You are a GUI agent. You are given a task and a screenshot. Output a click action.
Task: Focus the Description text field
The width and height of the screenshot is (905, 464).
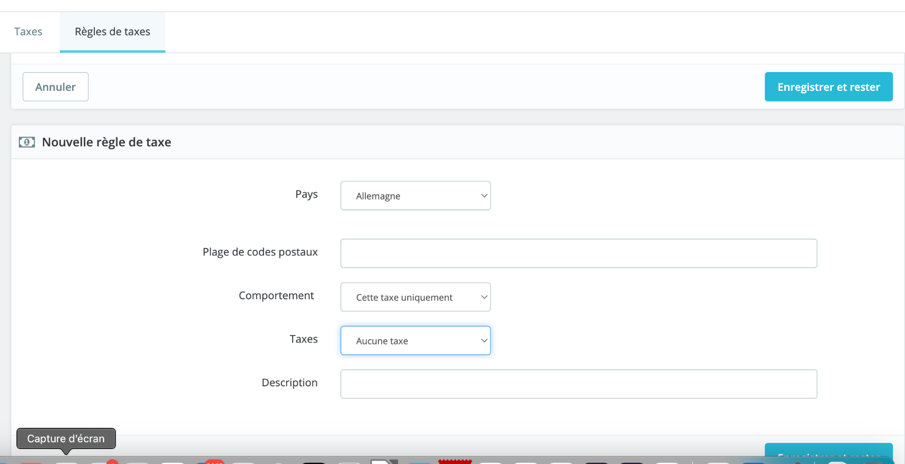coord(579,384)
